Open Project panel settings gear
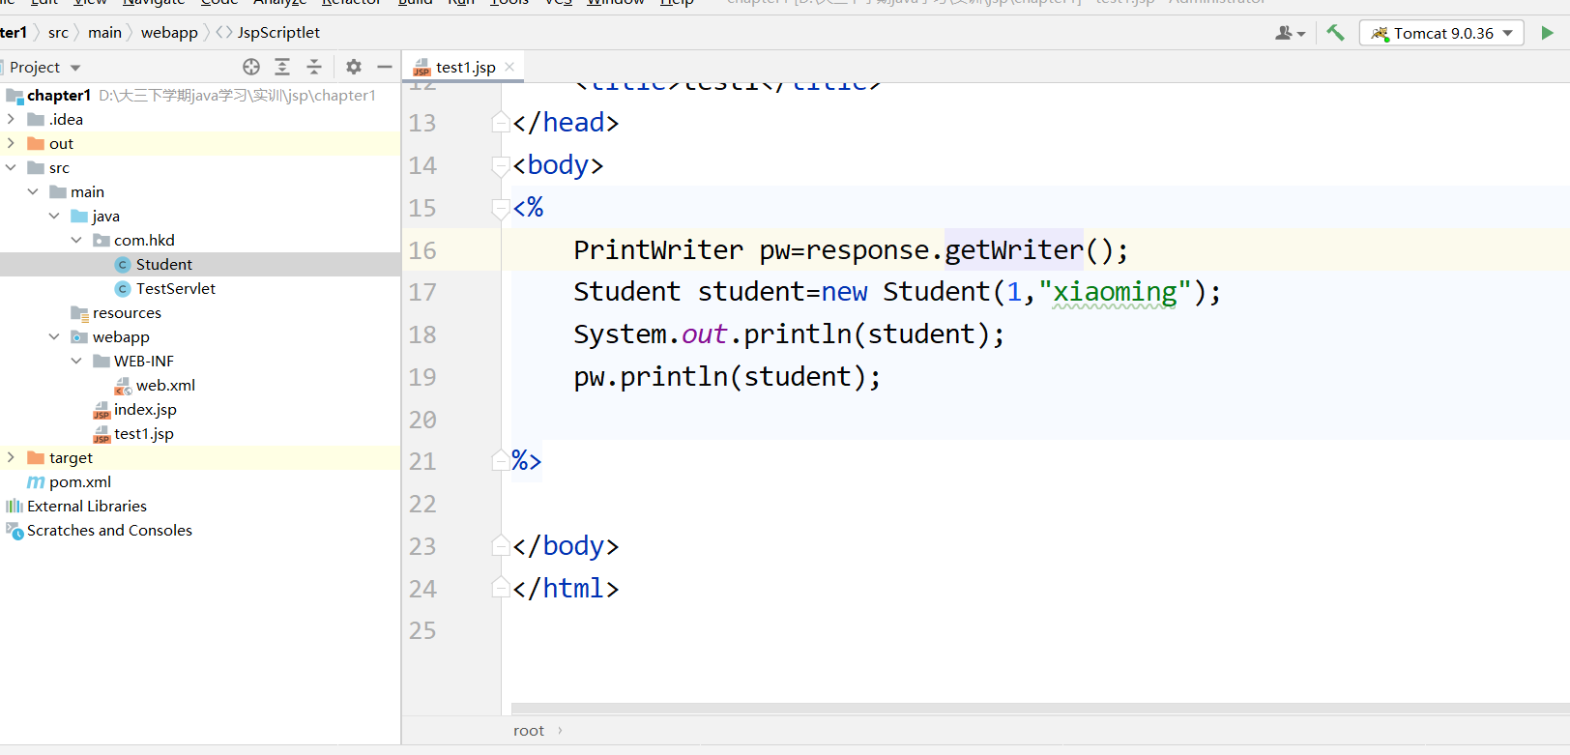Screen dimensions: 1570x755 coord(354,67)
